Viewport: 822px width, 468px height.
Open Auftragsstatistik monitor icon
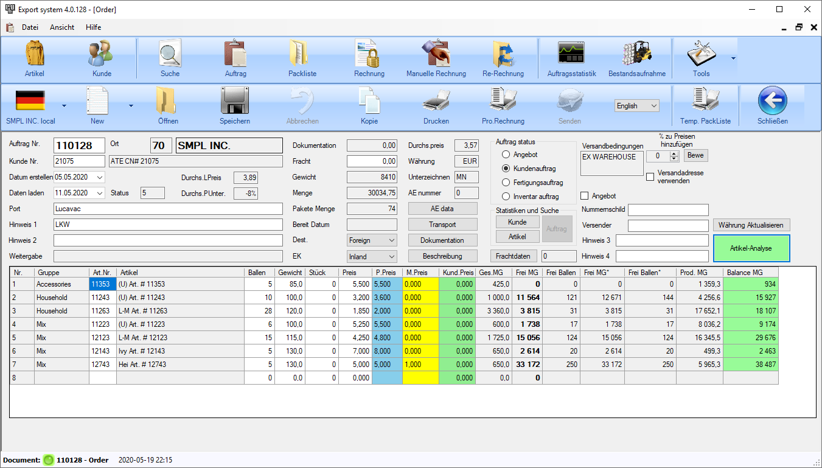[571, 54]
